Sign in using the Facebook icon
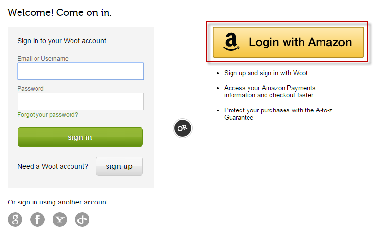Viewport: 374px width, 235px height. coord(37,219)
